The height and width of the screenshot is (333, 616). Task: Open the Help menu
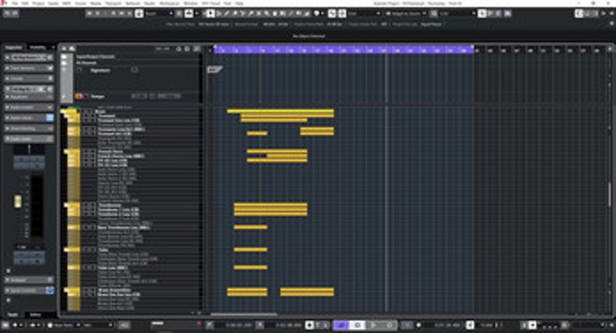[239, 3]
